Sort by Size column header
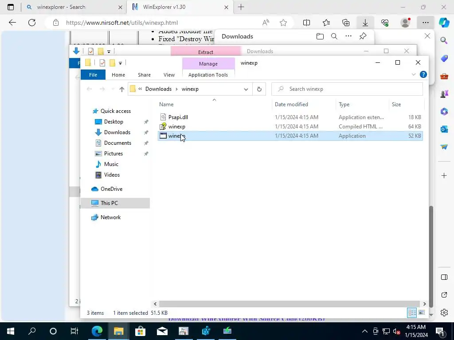454x340 pixels. (396, 104)
